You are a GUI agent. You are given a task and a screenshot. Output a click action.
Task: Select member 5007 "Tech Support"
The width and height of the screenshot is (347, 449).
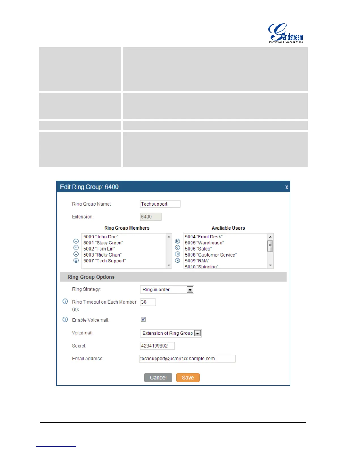click(x=105, y=261)
